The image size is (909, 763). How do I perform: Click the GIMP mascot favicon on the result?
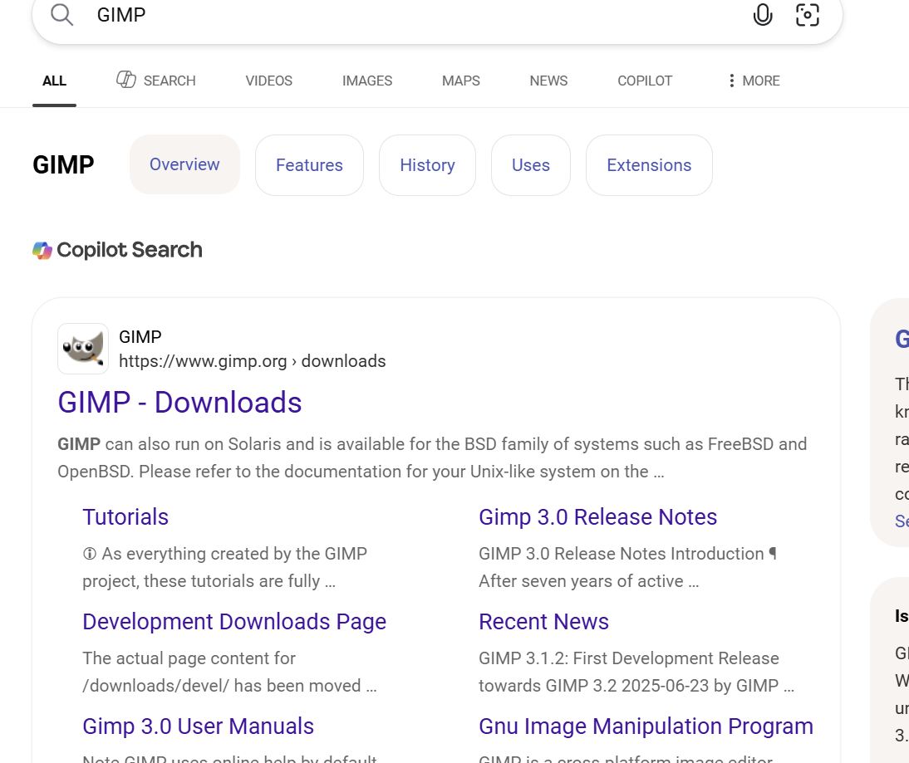click(82, 348)
